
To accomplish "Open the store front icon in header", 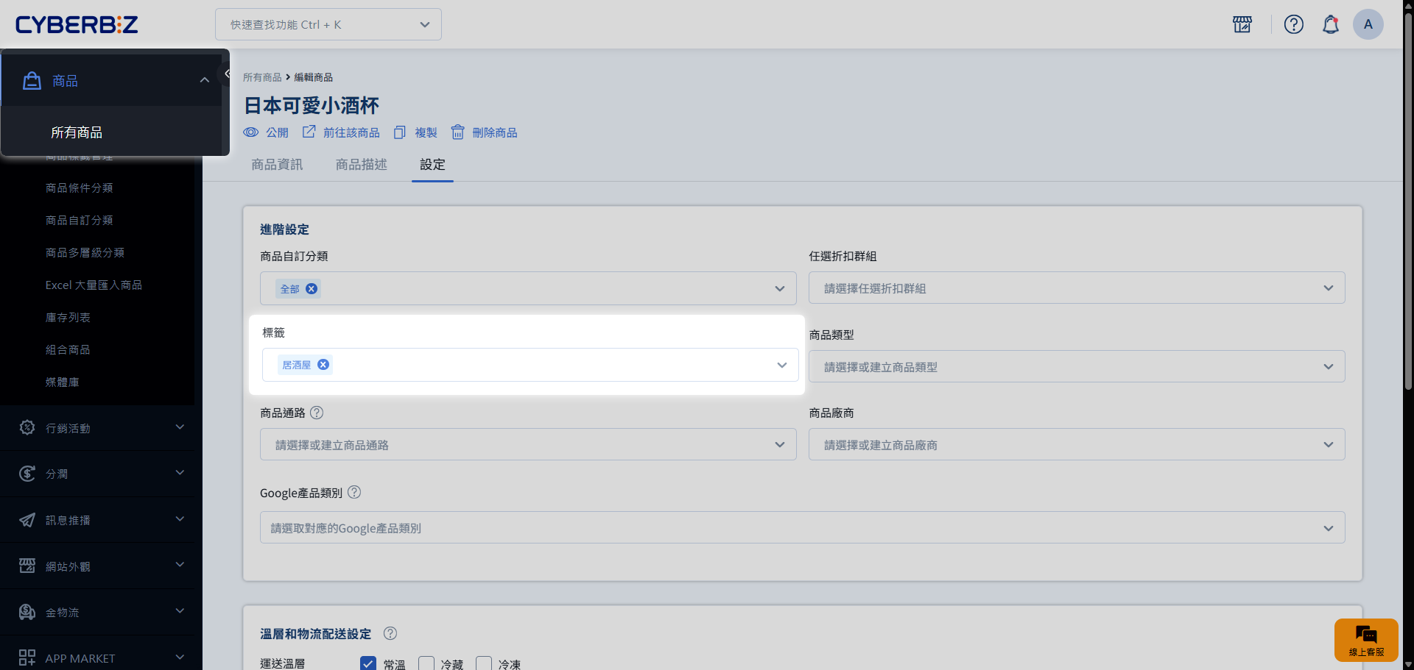I will pyautogui.click(x=1242, y=24).
